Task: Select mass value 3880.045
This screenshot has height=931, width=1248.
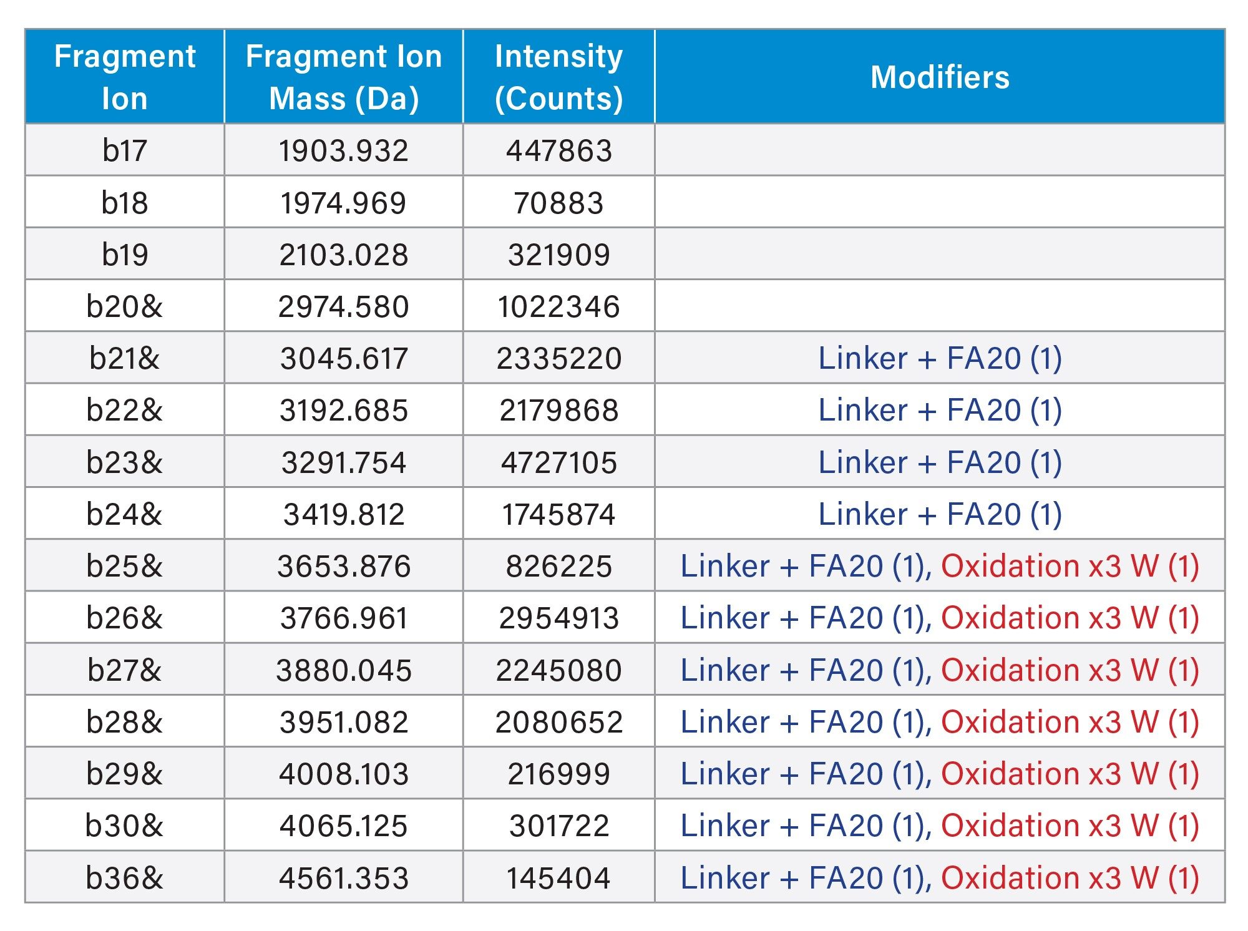Action: [344, 671]
